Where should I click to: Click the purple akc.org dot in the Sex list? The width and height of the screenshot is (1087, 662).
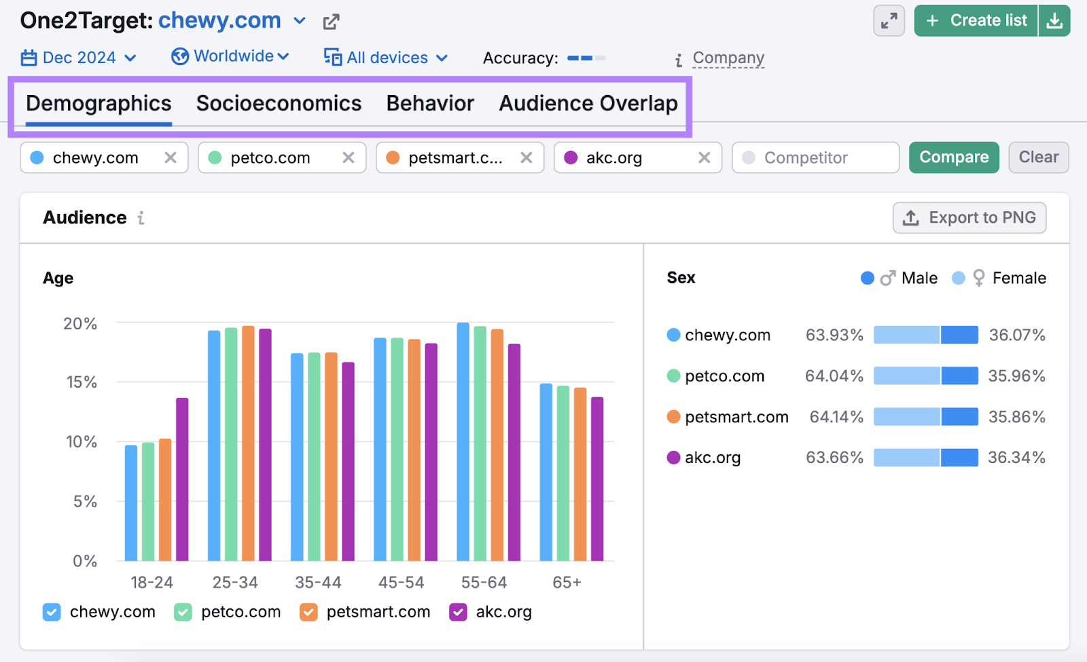pyautogui.click(x=673, y=458)
